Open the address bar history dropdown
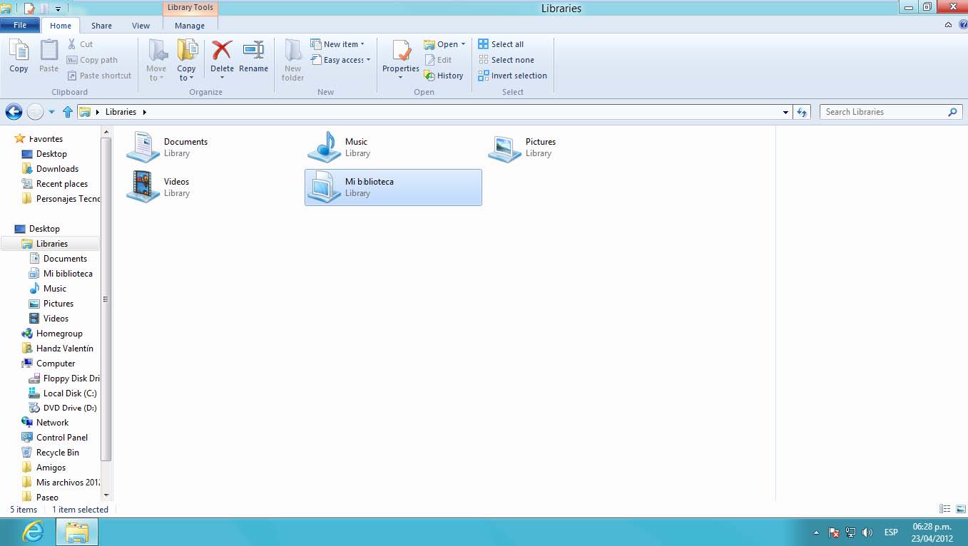968x546 pixels. [x=785, y=112]
